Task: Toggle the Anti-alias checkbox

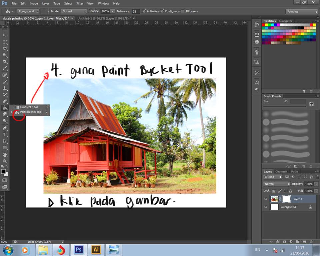Action: click(x=144, y=11)
